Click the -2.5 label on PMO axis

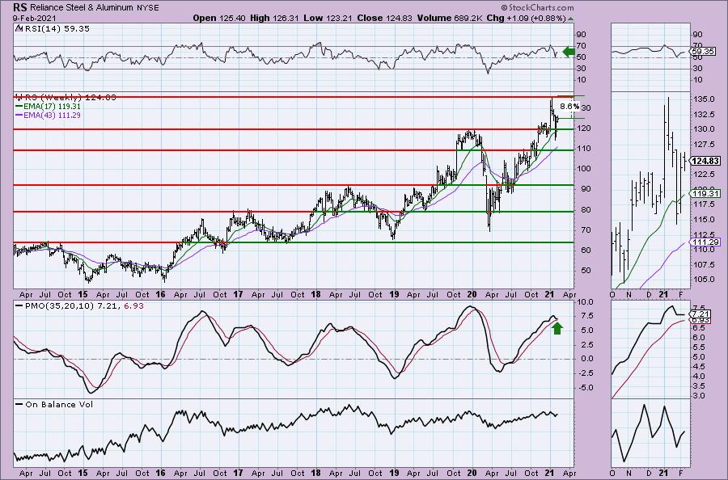pos(585,373)
